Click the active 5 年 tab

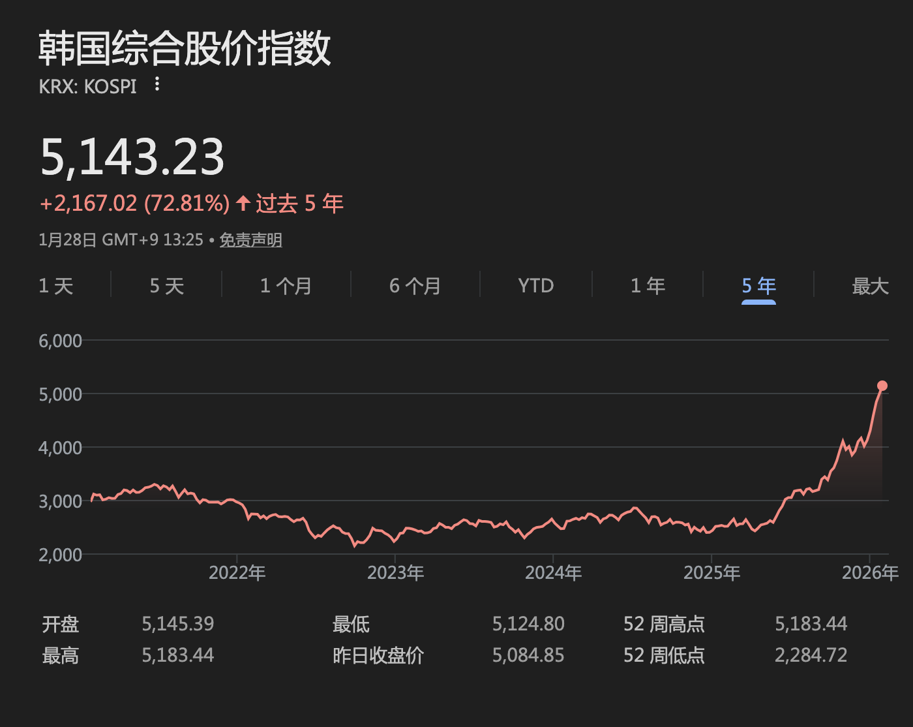pyautogui.click(x=758, y=286)
